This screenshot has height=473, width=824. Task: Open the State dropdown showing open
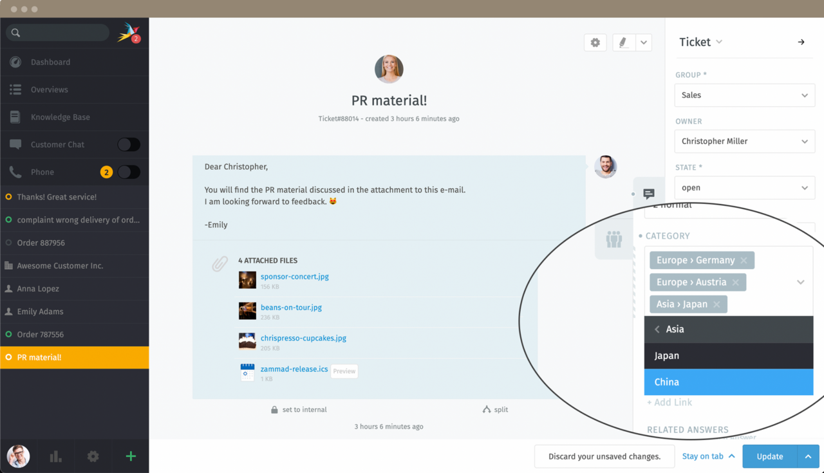(744, 188)
